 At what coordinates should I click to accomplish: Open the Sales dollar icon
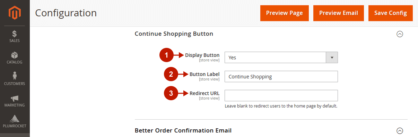pos(15,34)
